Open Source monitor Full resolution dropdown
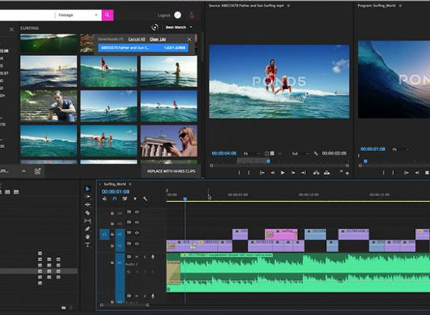 300,154
